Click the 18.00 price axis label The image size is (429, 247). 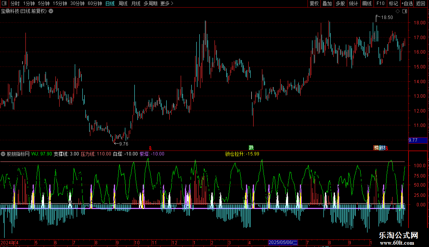tap(420, 23)
